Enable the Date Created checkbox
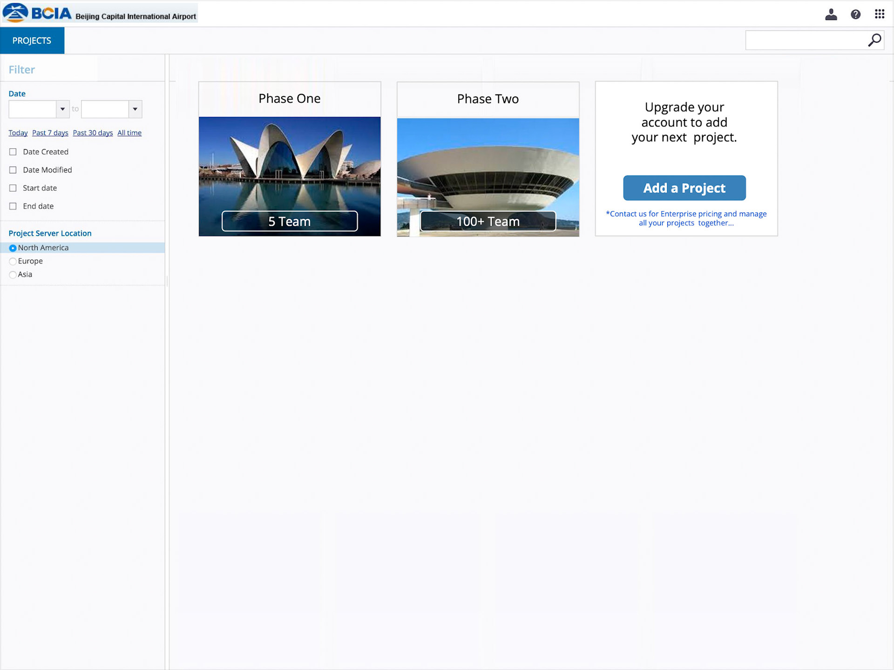 tap(13, 152)
